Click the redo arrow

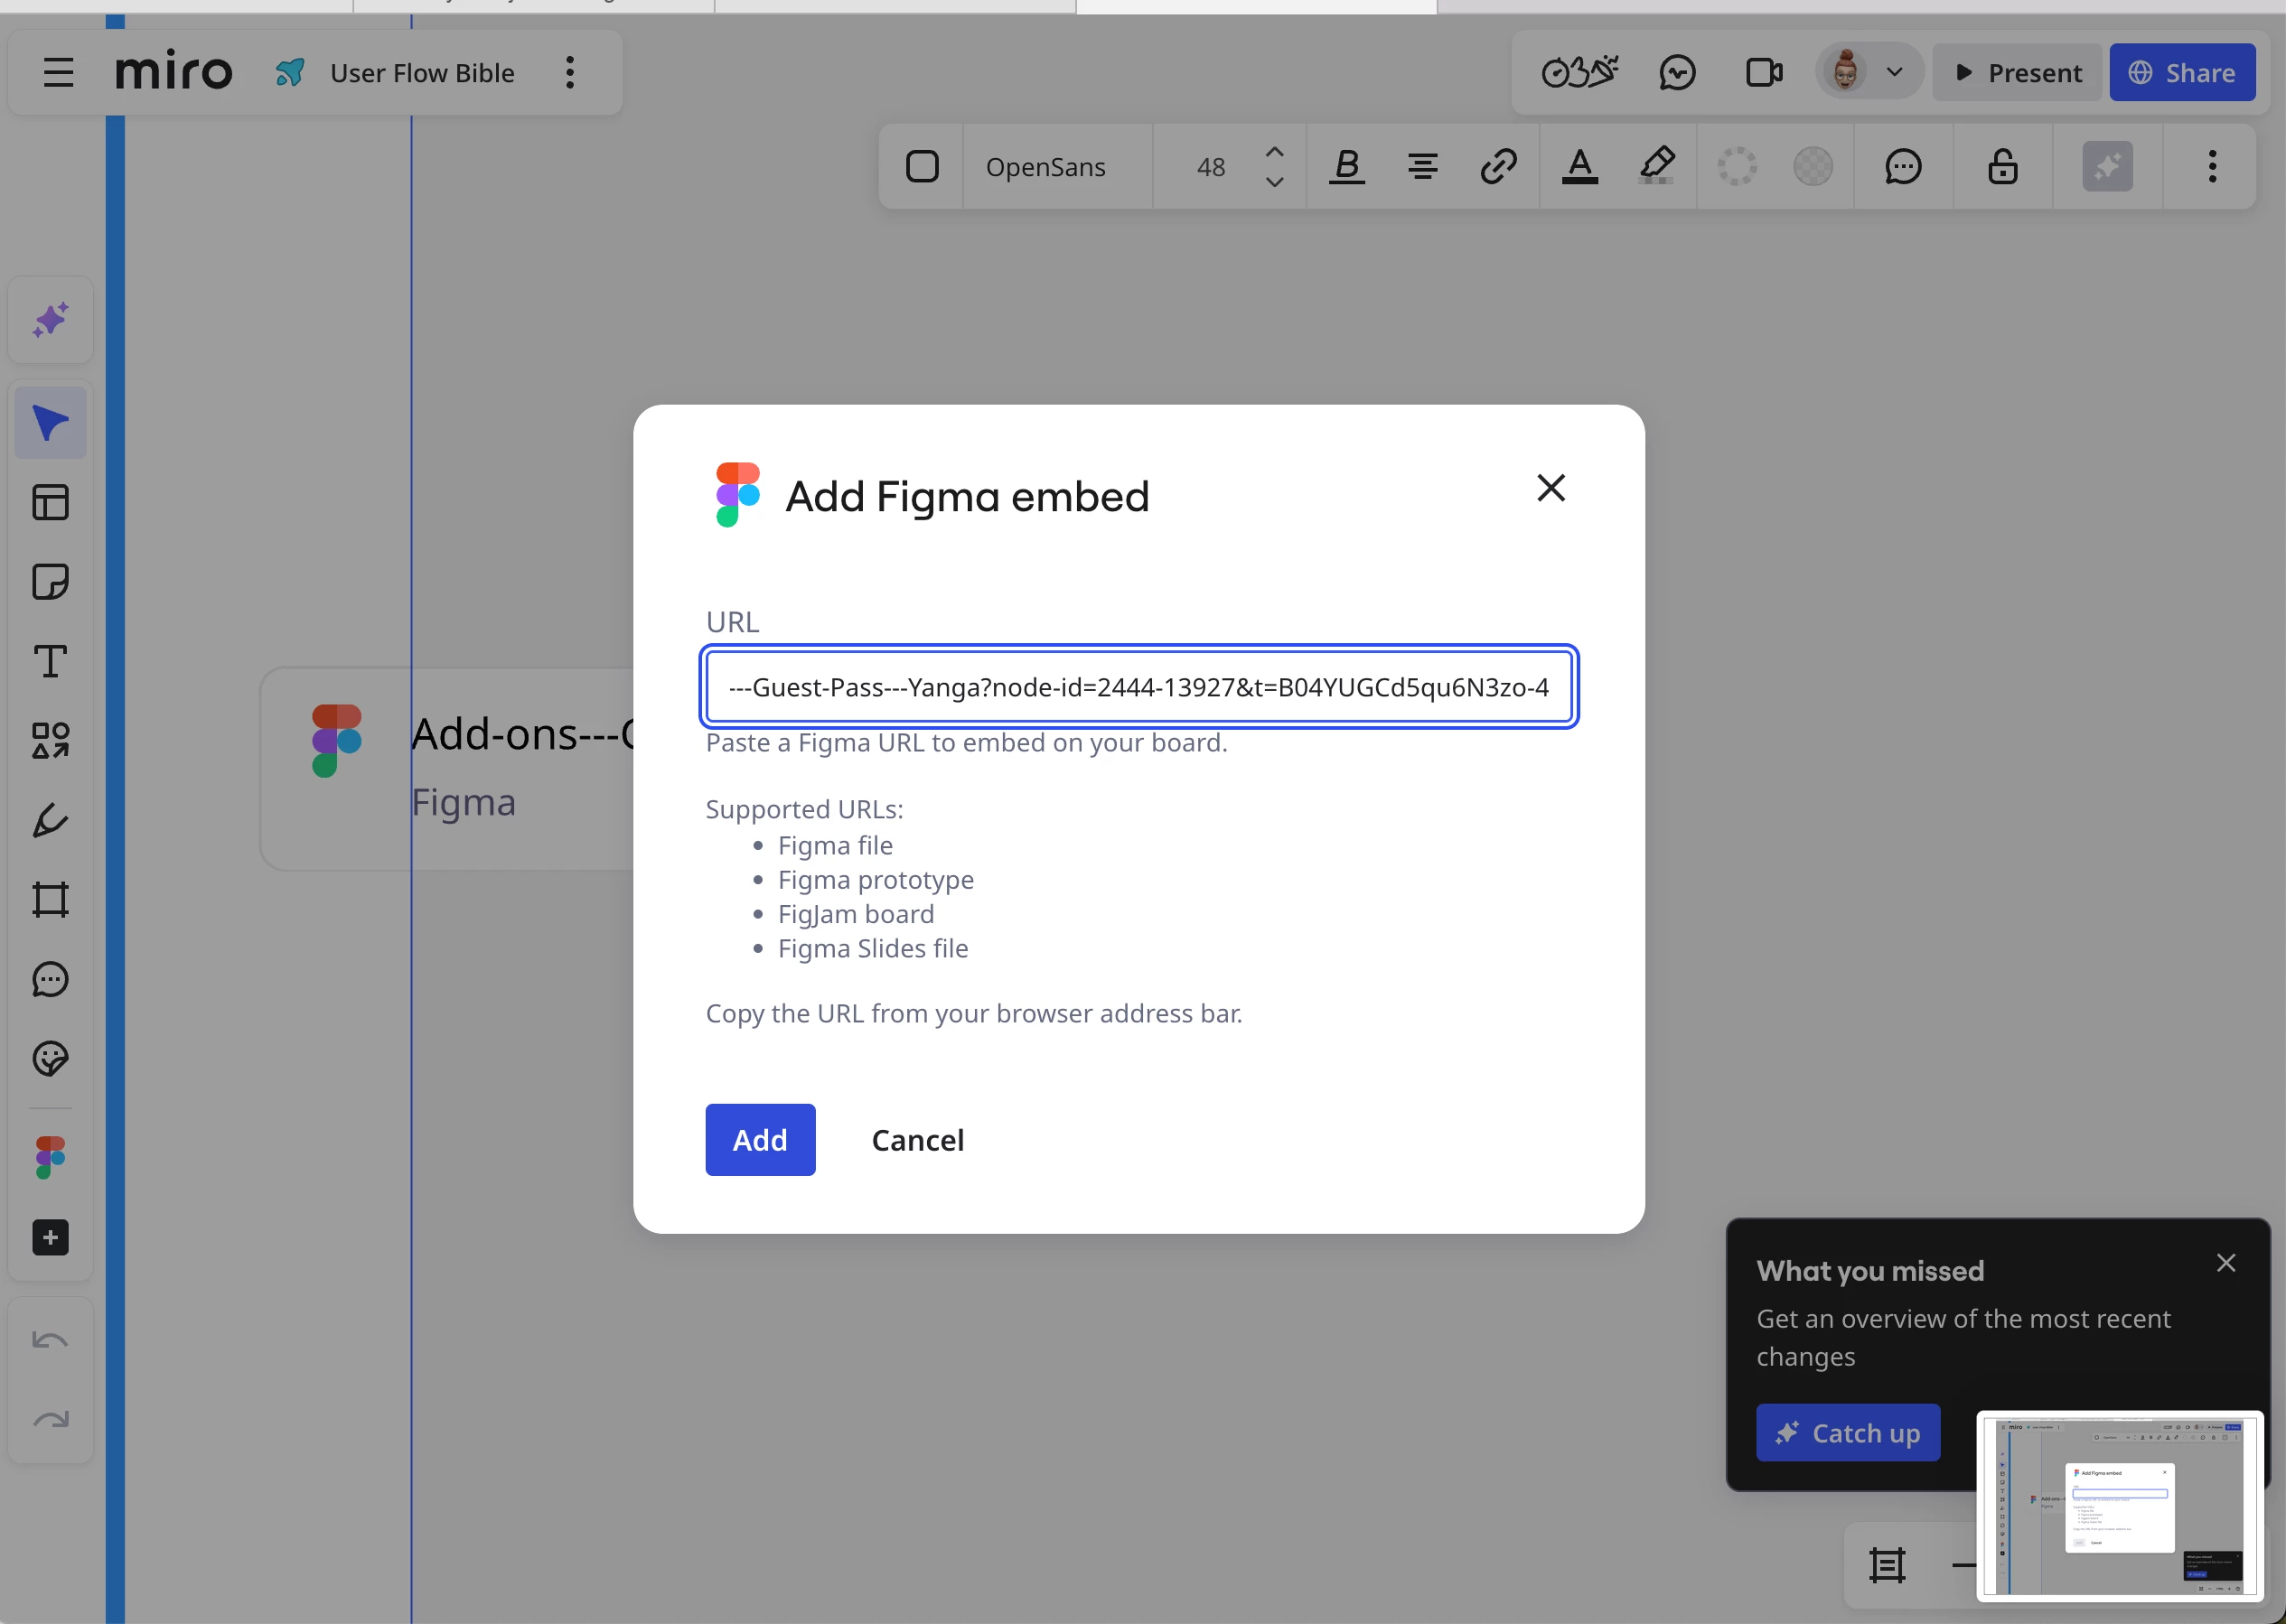point(50,1420)
